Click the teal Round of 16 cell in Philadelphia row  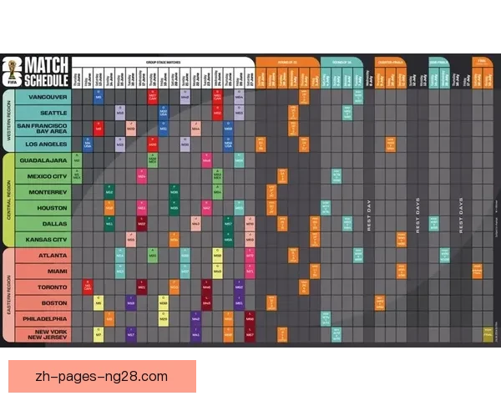coord(326,319)
